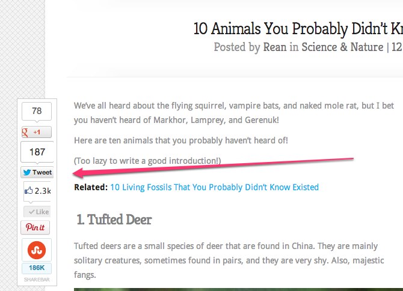Open the related 10 Living Fossils article link
The width and height of the screenshot is (403, 291).
pyautogui.click(x=214, y=187)
